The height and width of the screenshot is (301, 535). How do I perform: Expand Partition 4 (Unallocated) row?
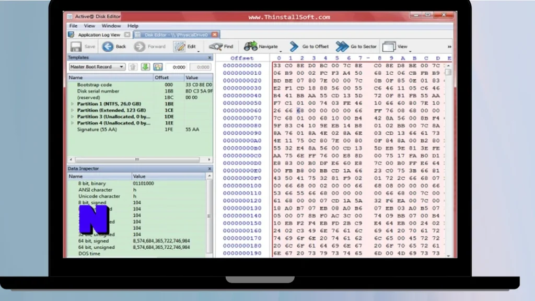pyautogui.click(x=72, y=123)
